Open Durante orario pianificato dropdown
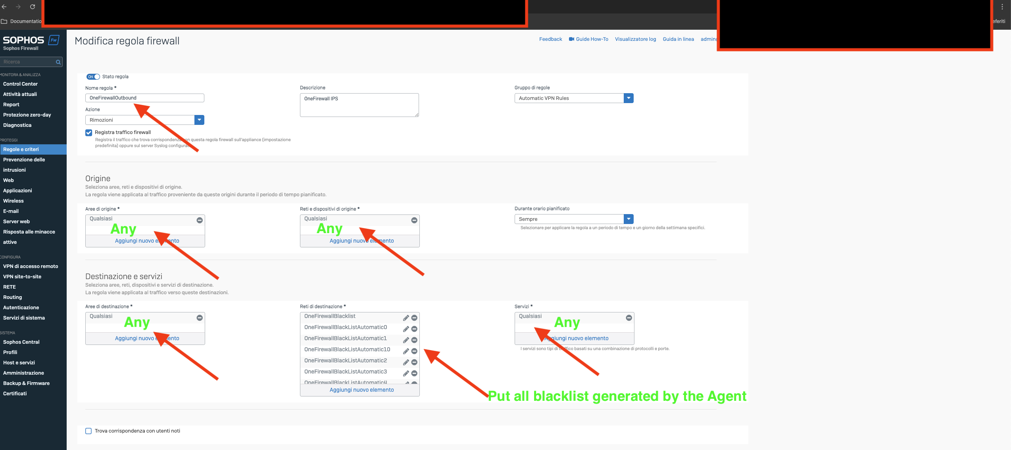 pos(574,219)
